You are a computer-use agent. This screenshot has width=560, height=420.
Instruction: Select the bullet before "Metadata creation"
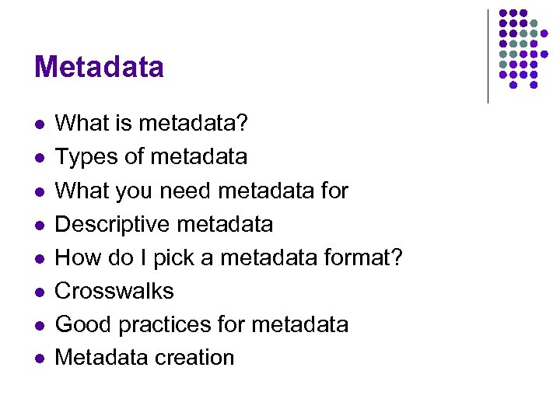[40, 359]
